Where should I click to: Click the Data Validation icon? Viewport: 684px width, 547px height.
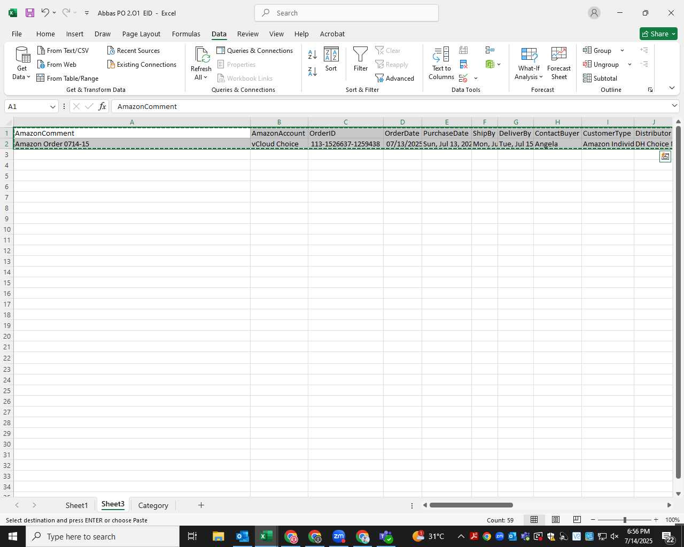tap(463, 78)
